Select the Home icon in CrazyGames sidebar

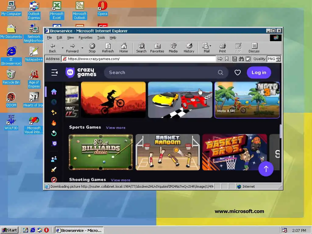click(x=54, y=92)
